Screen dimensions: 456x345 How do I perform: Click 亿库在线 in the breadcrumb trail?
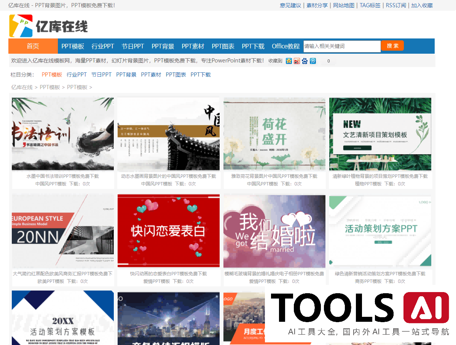coord(22,87)
